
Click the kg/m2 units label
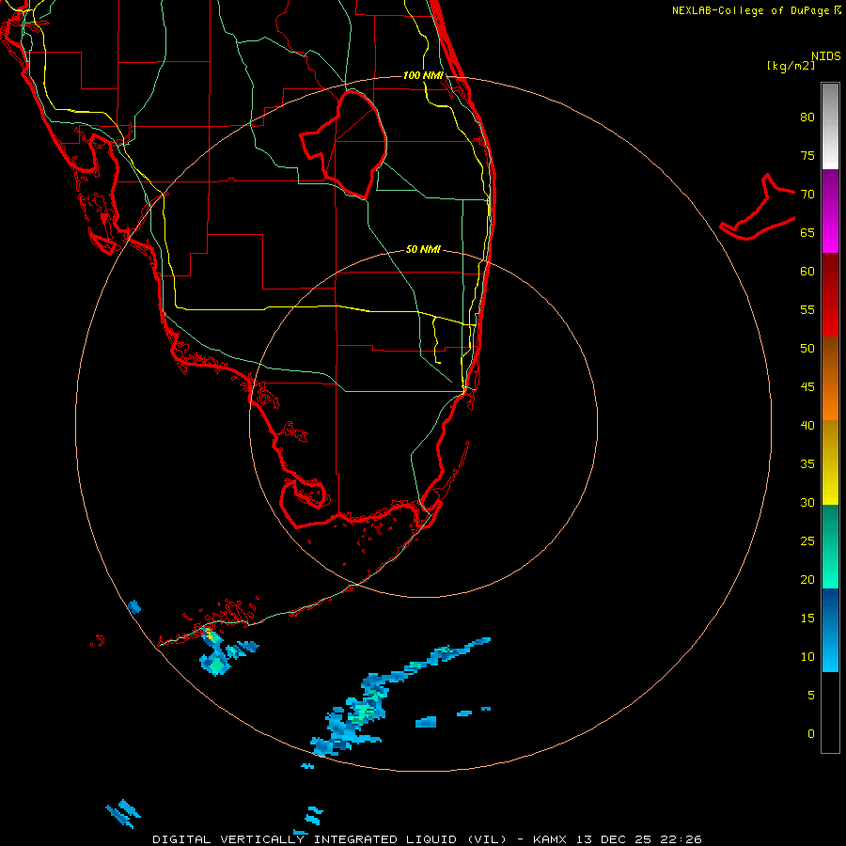(791, 66)
